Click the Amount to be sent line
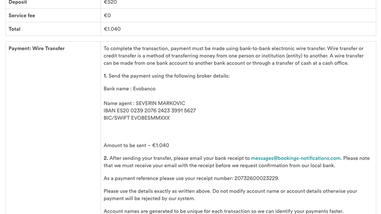This screenshot has width=381, height=214. click(x=136, y=145)
